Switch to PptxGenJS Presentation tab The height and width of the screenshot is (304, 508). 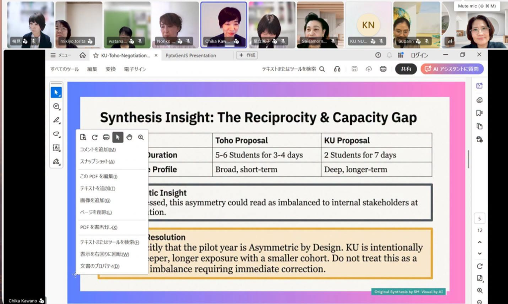(190, 55)
